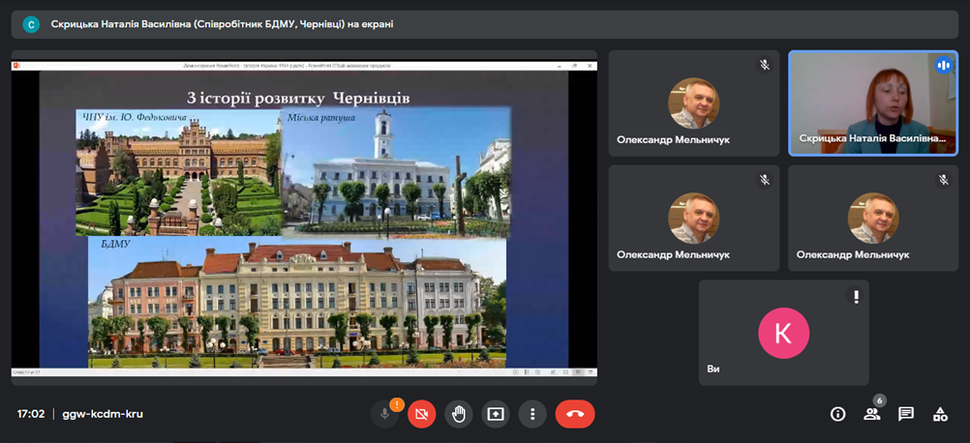Unmute the microphone button
The width and height of the screenshot is (970, 443).
pyautogui.click(x=384, y=414)
